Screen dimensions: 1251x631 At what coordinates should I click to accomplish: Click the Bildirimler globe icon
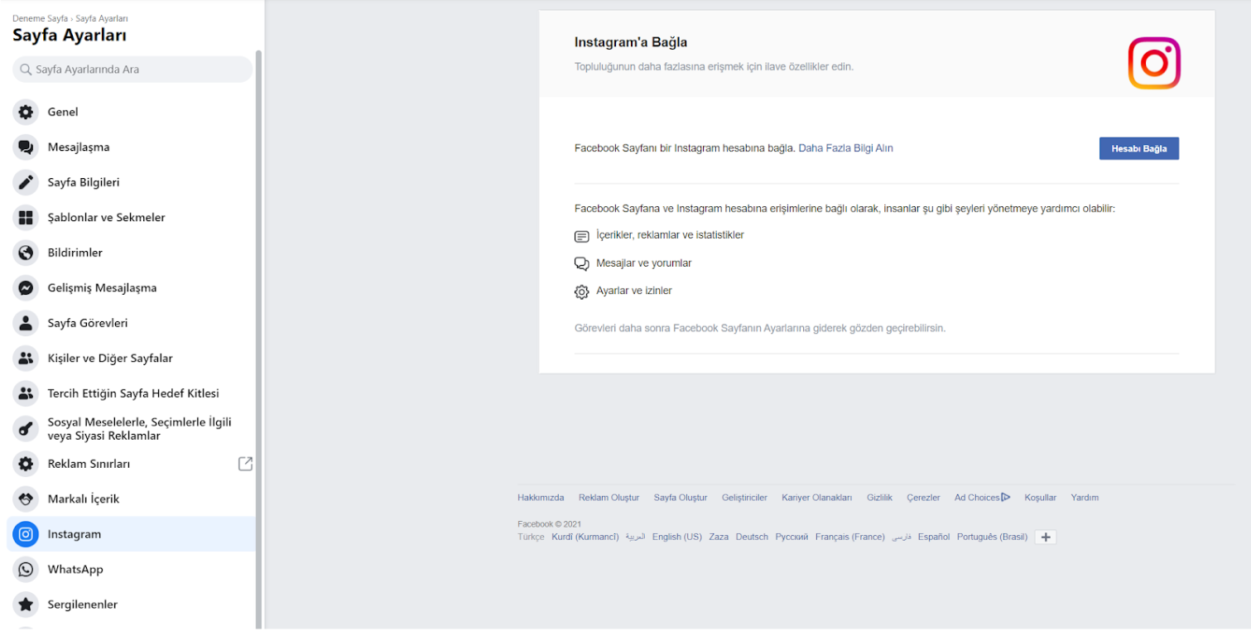pyautogui.click(x=26, y=253)
